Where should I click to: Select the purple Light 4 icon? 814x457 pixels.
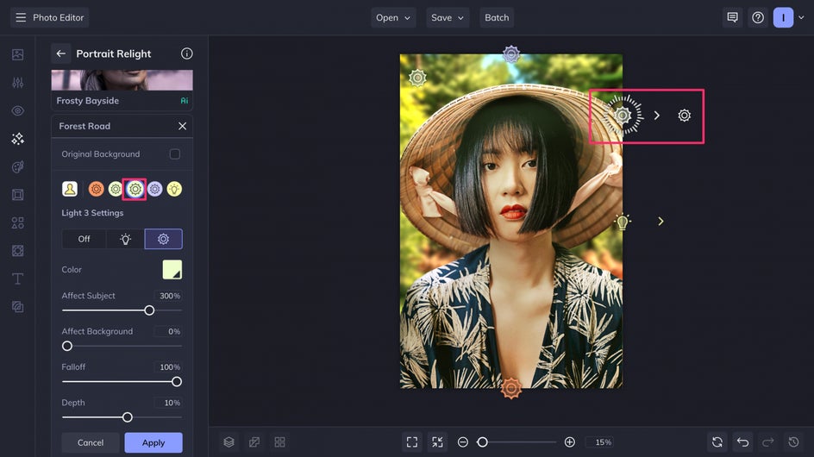154,189
